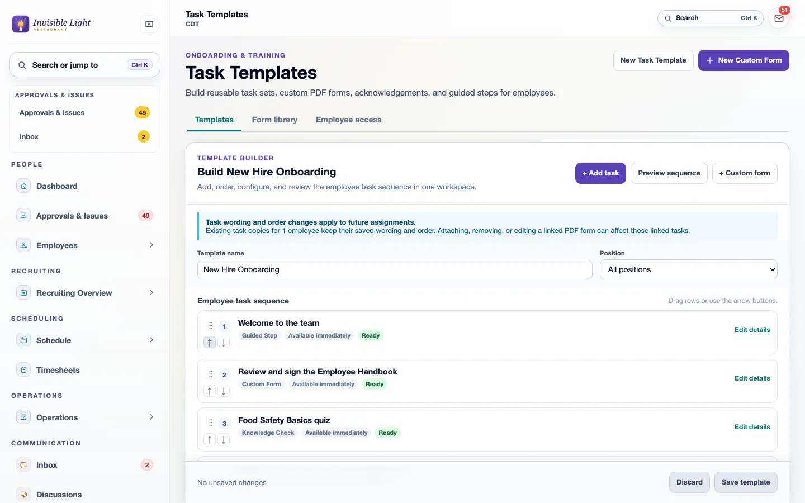
Task: Click the New Custom Form button
Action: click(744, 60)
